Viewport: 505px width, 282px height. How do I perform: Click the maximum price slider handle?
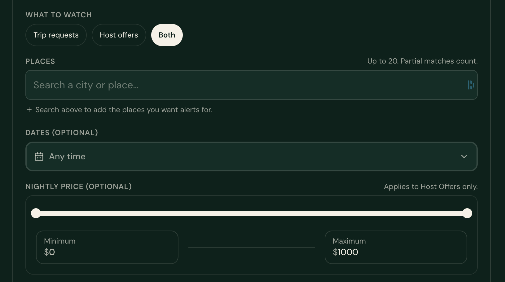click(467, 213)
